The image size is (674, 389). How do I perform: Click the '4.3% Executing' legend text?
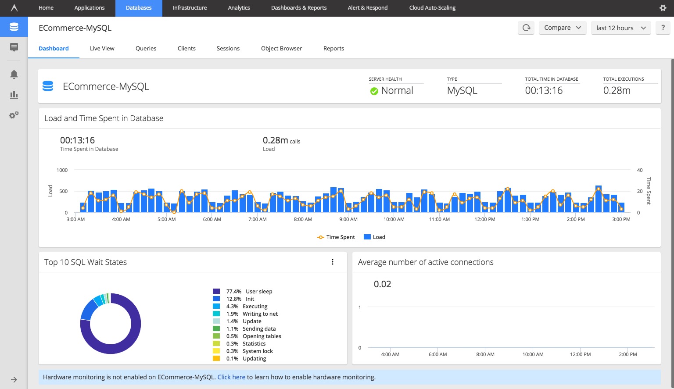247,307
